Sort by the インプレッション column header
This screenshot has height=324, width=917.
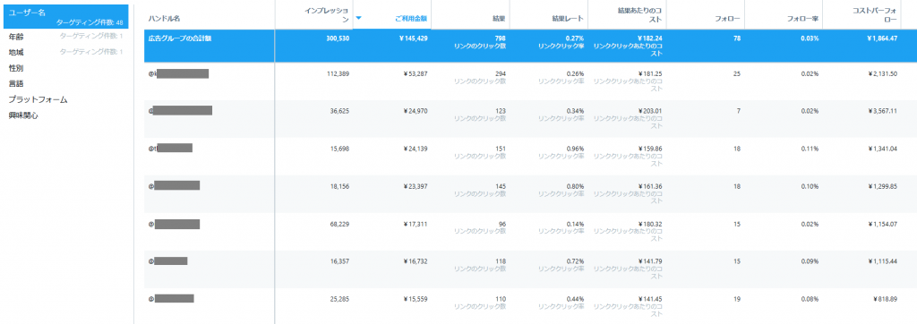(327, 15)
